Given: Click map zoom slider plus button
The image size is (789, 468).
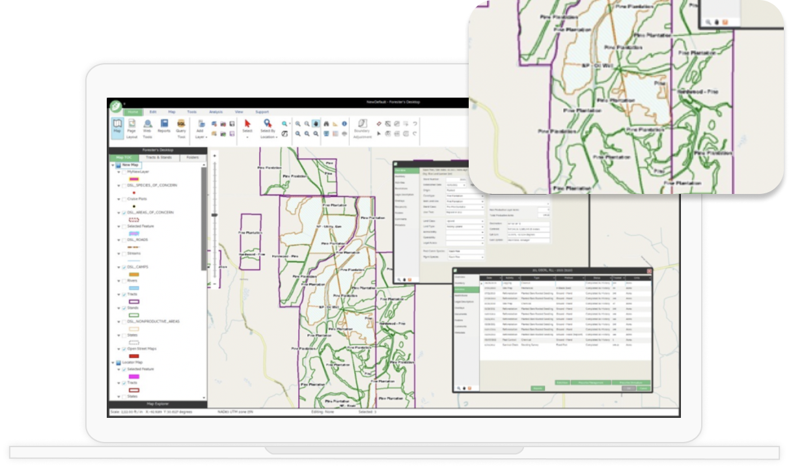Looking at the screenshot, I should click(215, 156).
